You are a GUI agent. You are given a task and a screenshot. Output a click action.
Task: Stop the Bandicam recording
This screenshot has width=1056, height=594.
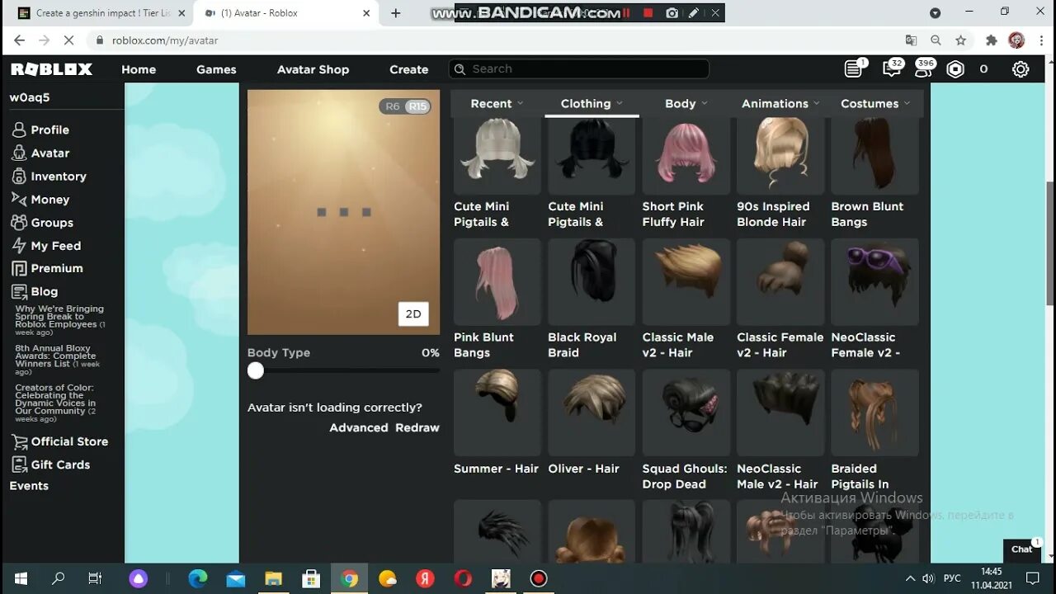pos(648,12)
